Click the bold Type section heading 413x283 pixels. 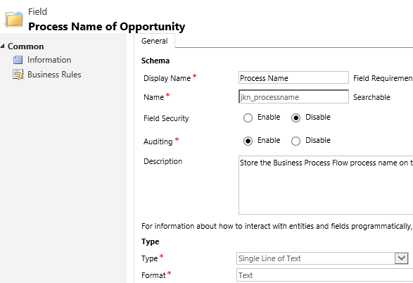pyautogui.click(x=151, y=241)
